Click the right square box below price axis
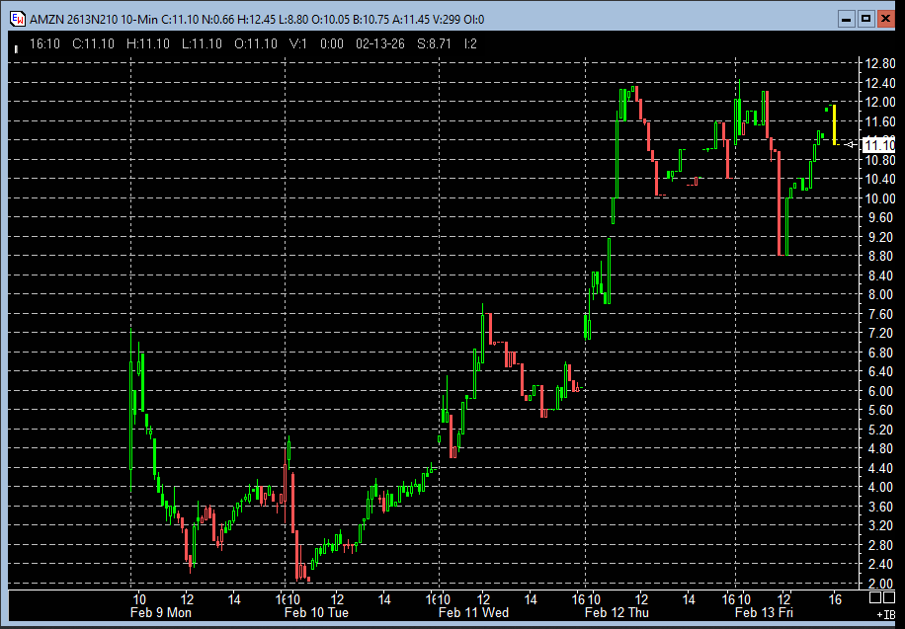The height and width of the screenshot is (629, 905). [887, 598]
